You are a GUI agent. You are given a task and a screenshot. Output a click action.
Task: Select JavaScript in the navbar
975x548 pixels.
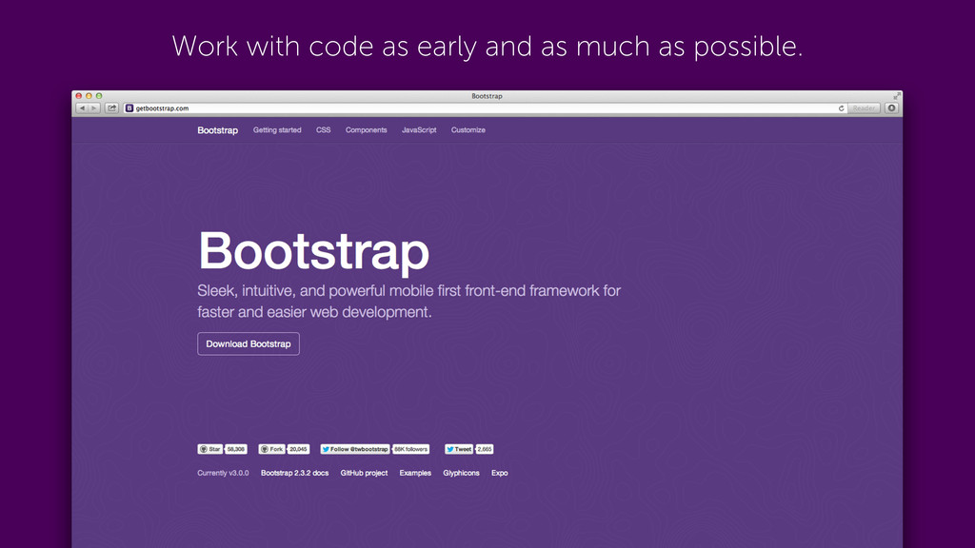pos(419,130)
